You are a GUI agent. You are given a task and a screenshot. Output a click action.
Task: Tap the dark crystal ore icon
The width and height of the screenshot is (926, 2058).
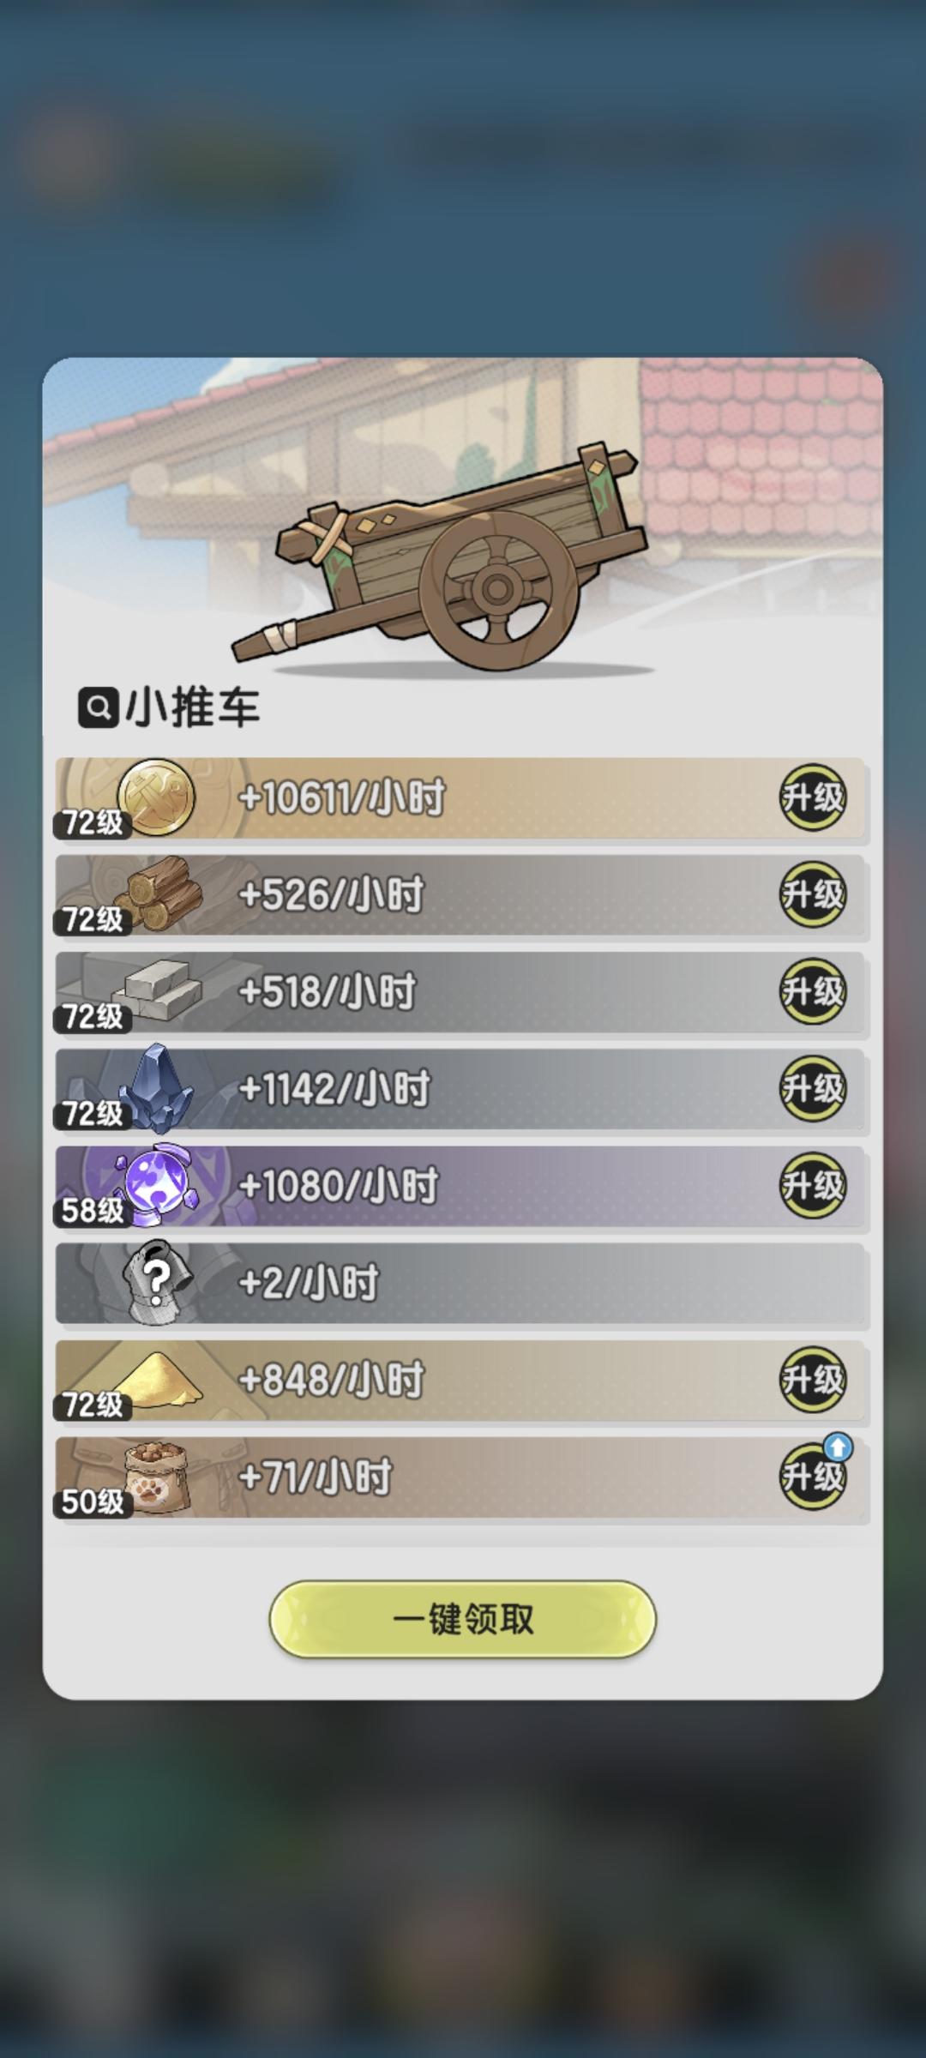[156, 1087]
